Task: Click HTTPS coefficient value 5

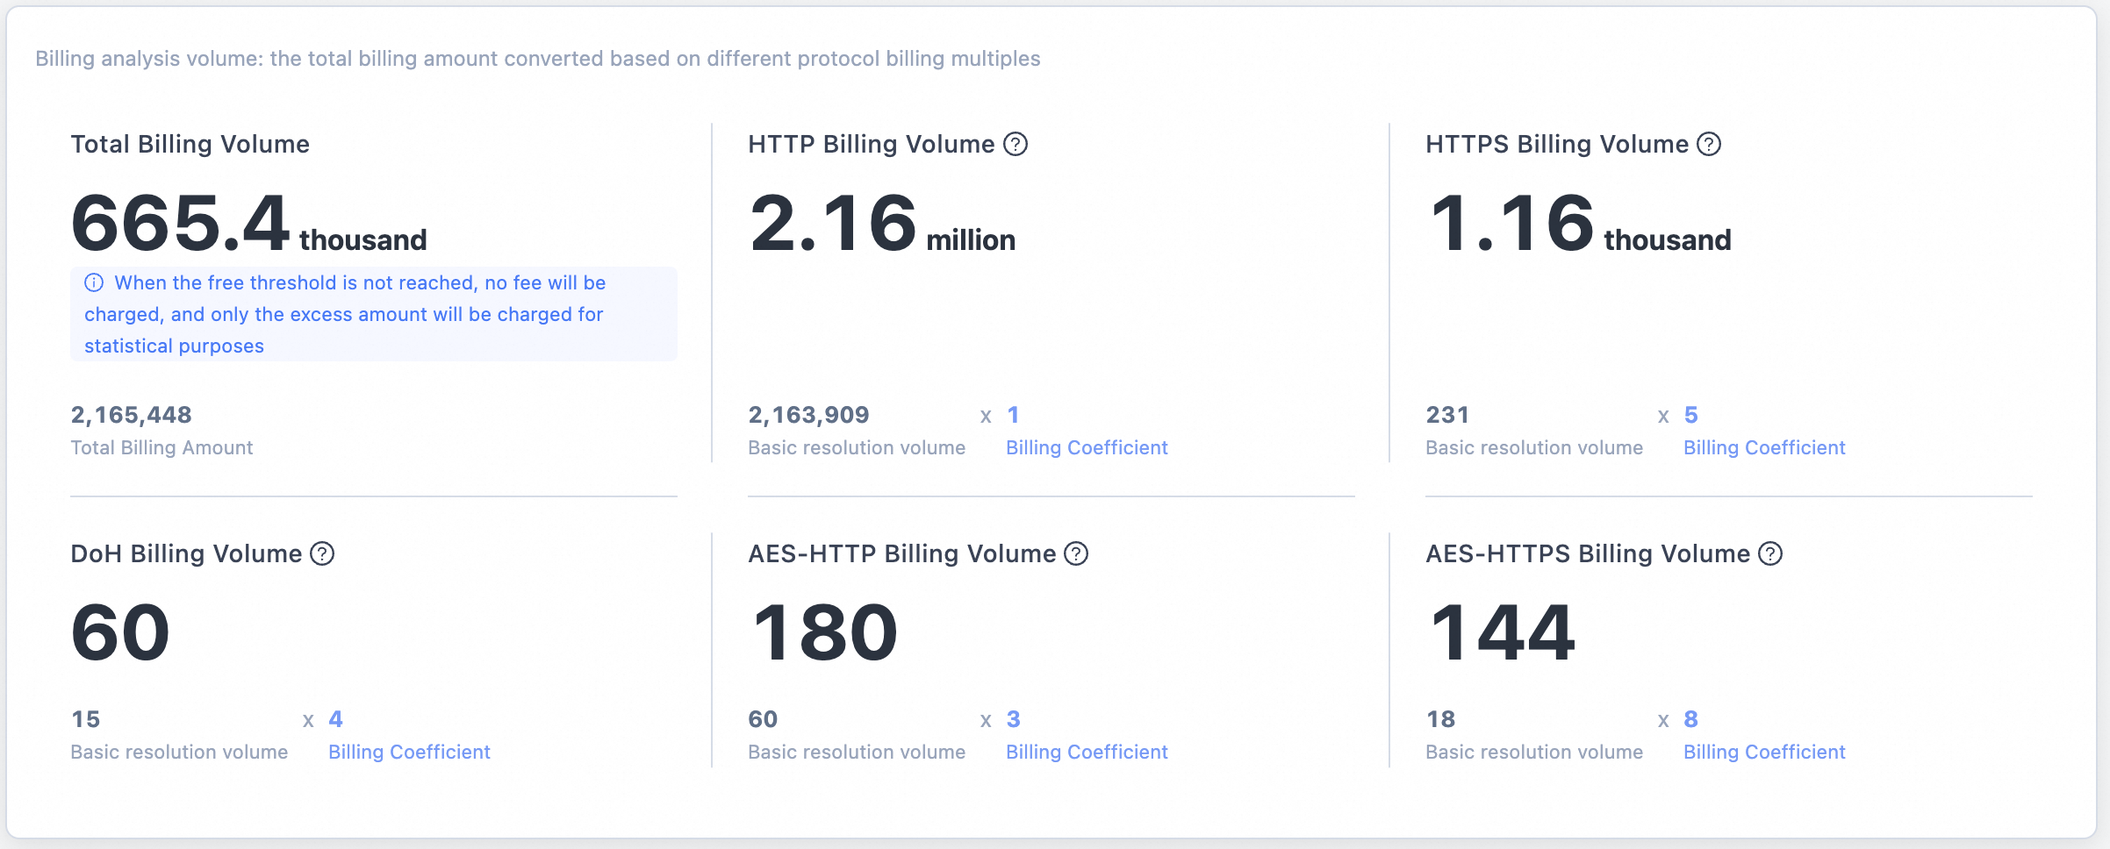Action: click(1690, 415)
